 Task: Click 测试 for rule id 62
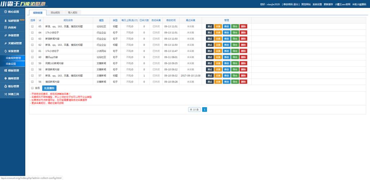(x=210, y=45)
